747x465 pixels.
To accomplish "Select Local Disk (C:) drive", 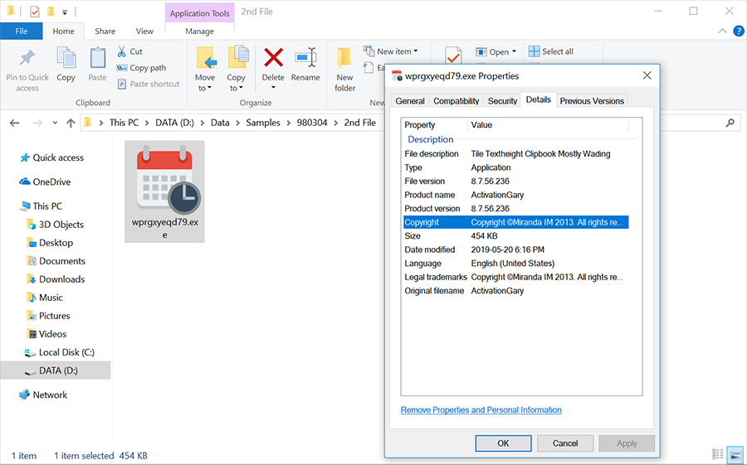I will (60, 352).
